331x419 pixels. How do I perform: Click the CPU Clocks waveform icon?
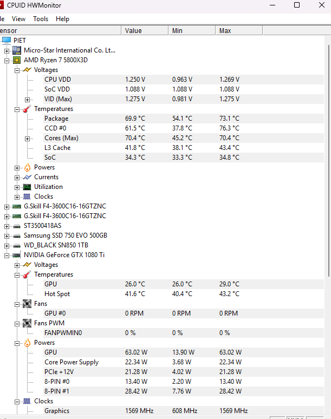pos(27,197)
